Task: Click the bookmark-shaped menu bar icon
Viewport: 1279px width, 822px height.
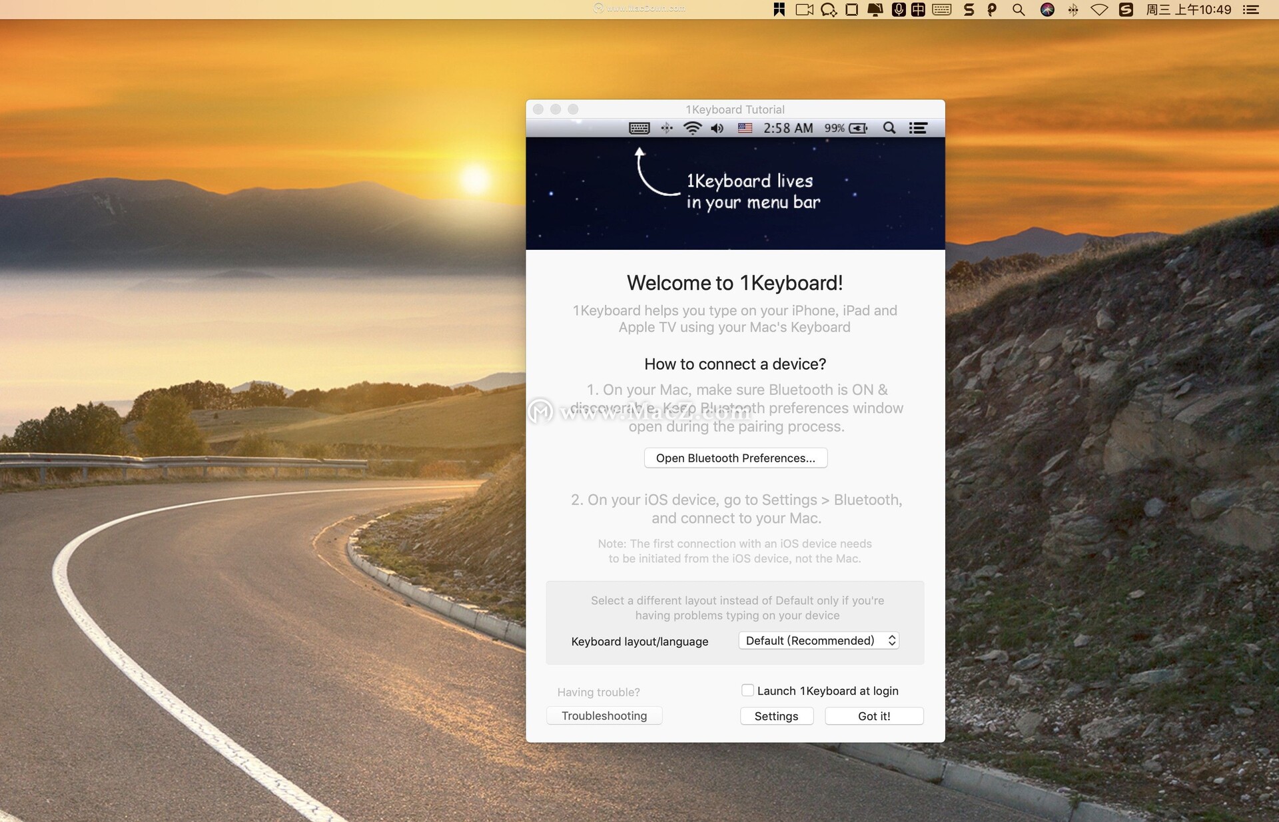Action: tap(779, 9)
